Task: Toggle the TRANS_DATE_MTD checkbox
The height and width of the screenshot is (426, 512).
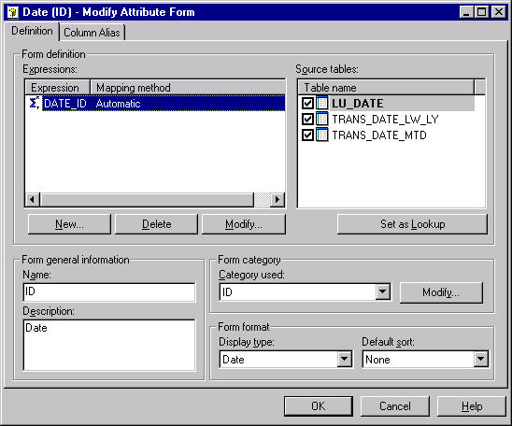Action: point(307,135)
